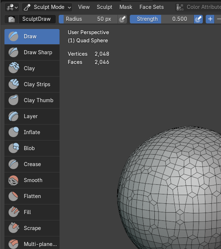Screen dimensions: 221x249
Task: Select the Crease brush
Action: click(x=32, y=164)
